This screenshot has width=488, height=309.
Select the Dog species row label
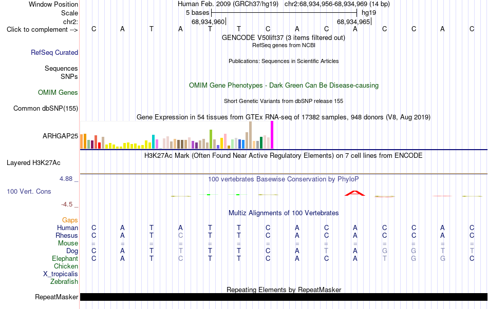tap(72, 251)
